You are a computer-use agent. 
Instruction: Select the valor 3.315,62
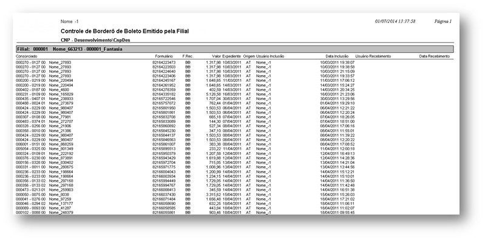point(214,195)
